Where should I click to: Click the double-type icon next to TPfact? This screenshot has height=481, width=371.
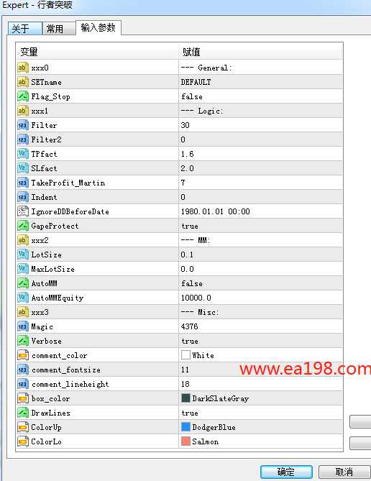point(22,154)
